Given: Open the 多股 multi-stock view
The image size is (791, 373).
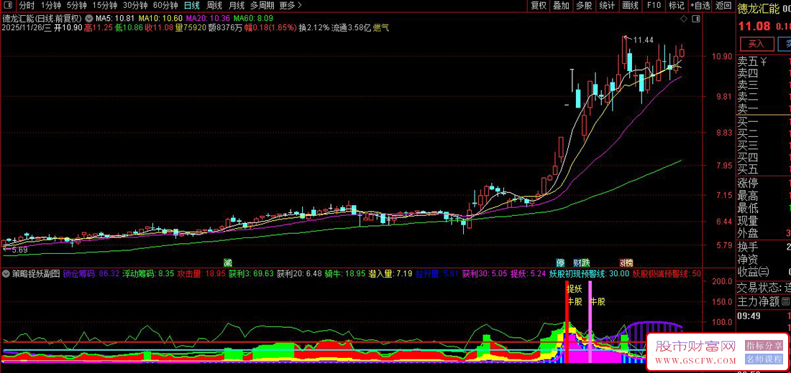Looking at the screenshot, I should 584,6.
